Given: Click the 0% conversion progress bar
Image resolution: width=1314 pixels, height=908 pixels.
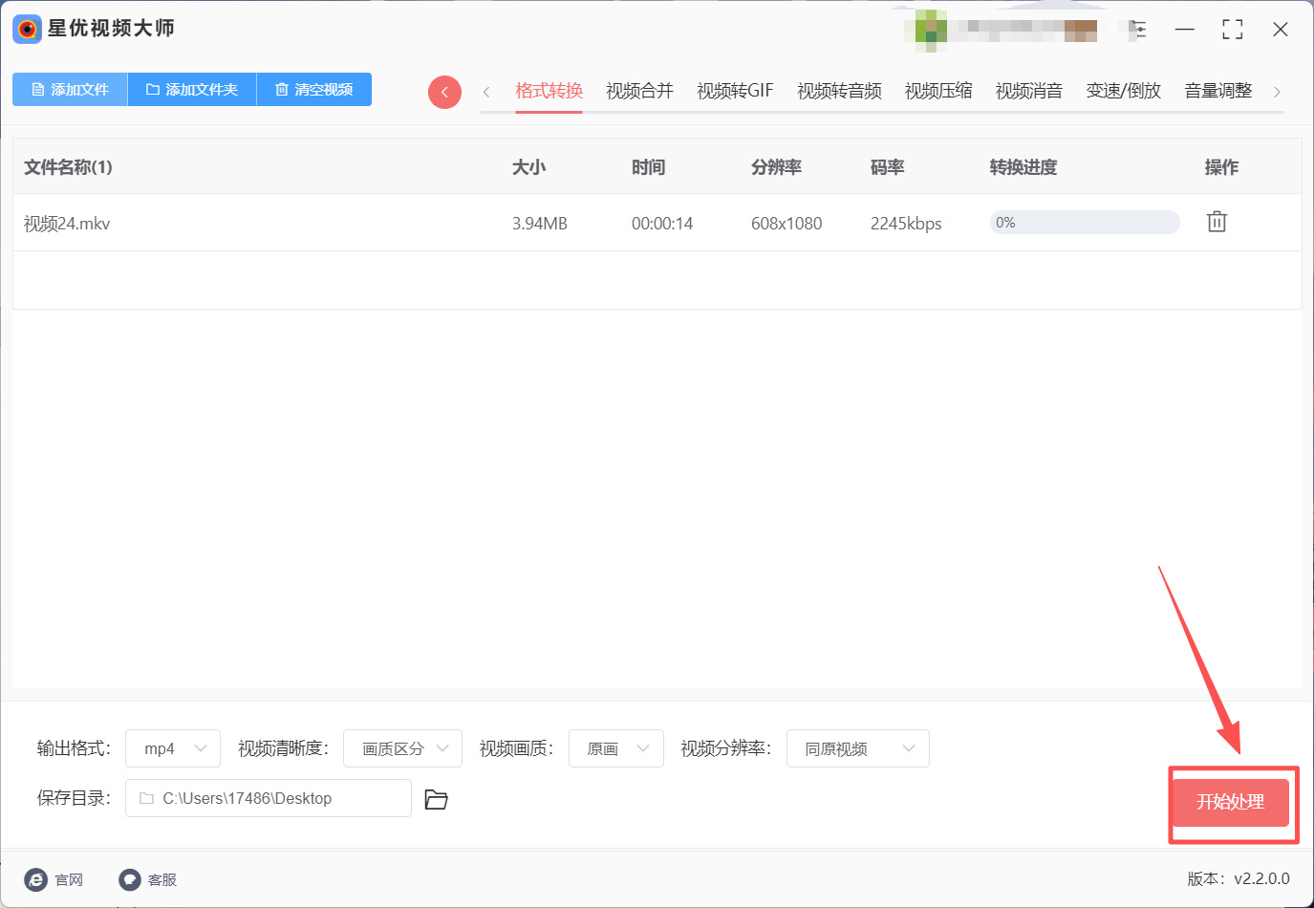Looking at the screenshot, I should (1085, 223).
